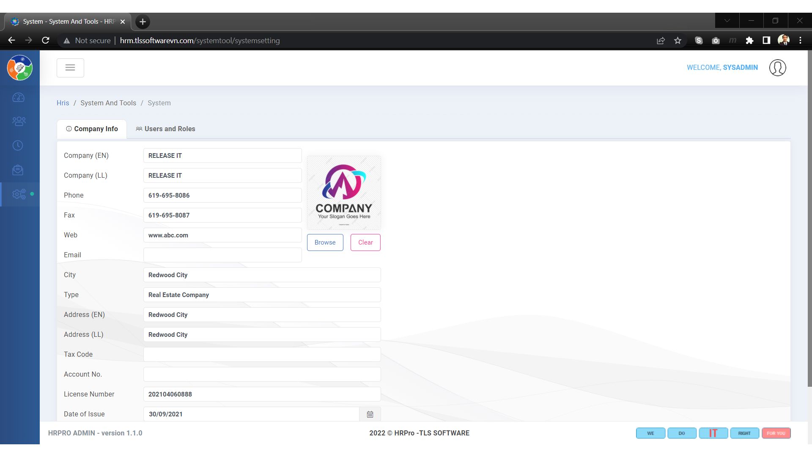Image resolution: width=812 pixels, height=457 pixels.
Task: Open the mail envelope sidebar icon
Action: coord(18,170)
